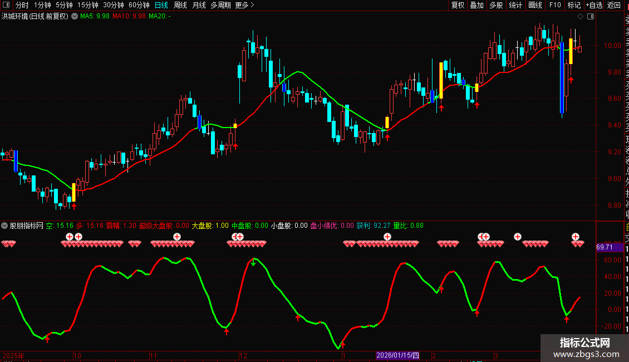Switch to the 1分钟 period
629x362 pixels.
click(x=42, y=5)
